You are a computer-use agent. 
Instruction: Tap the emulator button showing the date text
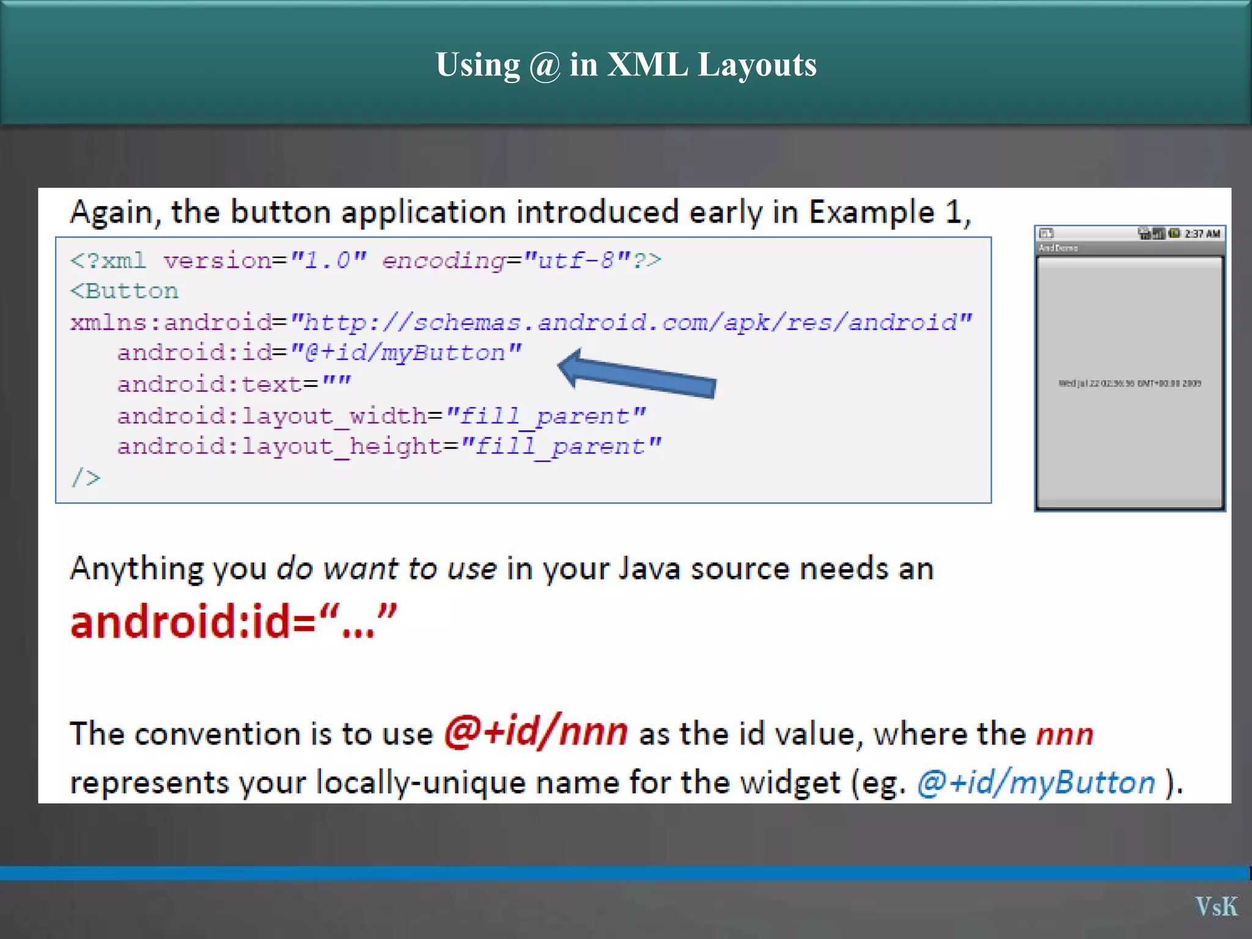pyautogui.click(x=1130, y=383)
